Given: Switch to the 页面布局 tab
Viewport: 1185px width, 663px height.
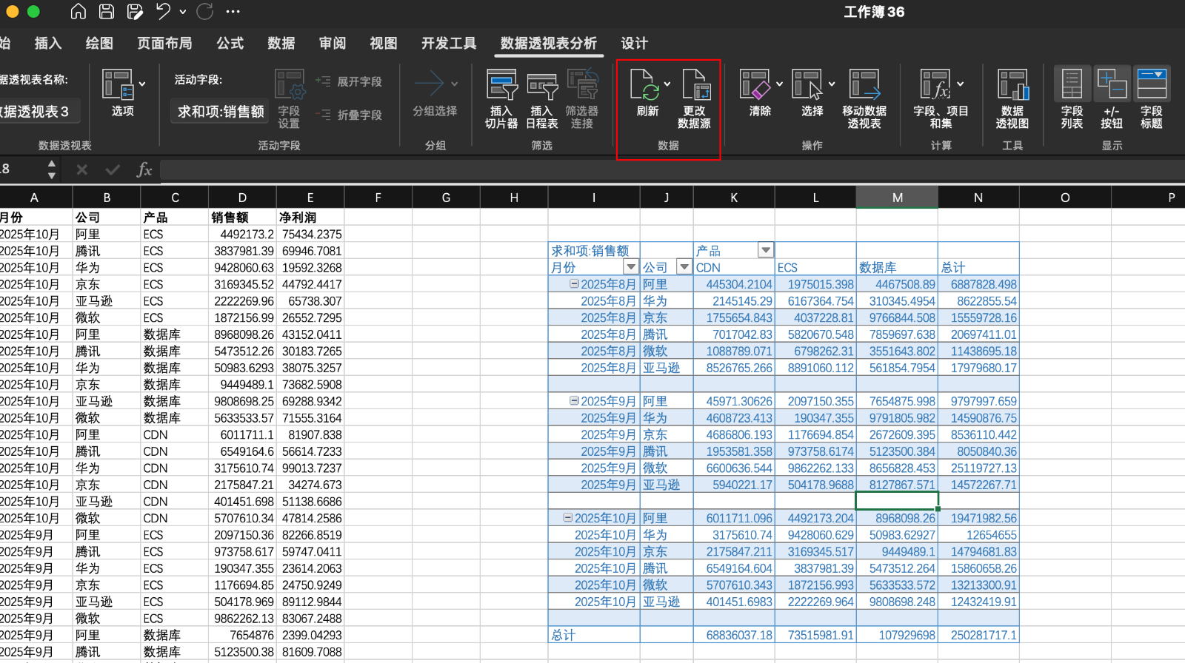Looking at the screenshot, I should coord(164,43).
